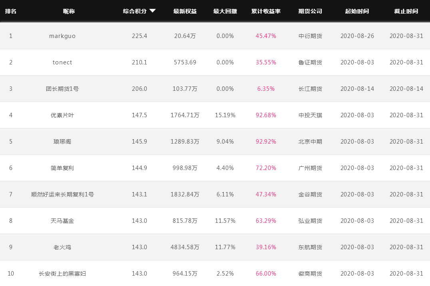Open the 简单复利 account entry

tap(62, 168)
